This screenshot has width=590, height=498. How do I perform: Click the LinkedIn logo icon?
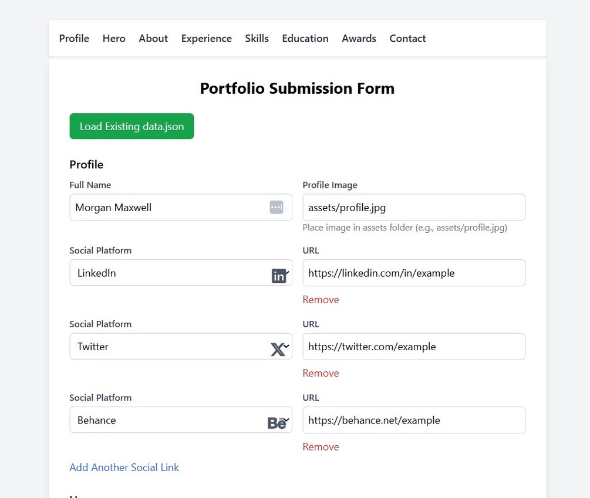[279, 276]
